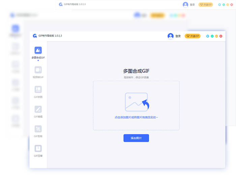Image resolution: width=236 pixels, height=175 pixels.
Task: Open the GIF编辑 edit tool
Action: coord(38,109)
